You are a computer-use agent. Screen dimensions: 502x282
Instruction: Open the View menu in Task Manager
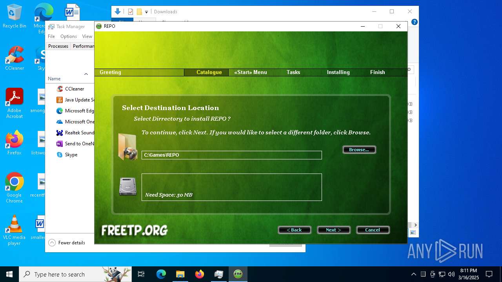click(x=87, y=36)
